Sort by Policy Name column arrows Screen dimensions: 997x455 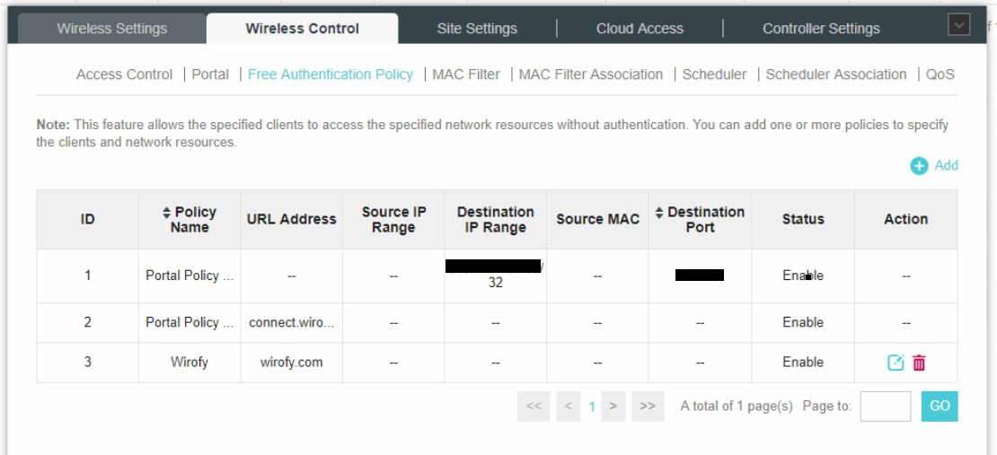click(166, 213)
